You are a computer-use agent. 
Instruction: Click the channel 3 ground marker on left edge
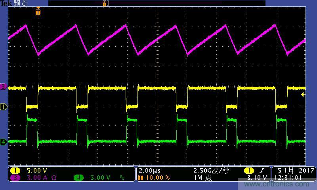4,86
